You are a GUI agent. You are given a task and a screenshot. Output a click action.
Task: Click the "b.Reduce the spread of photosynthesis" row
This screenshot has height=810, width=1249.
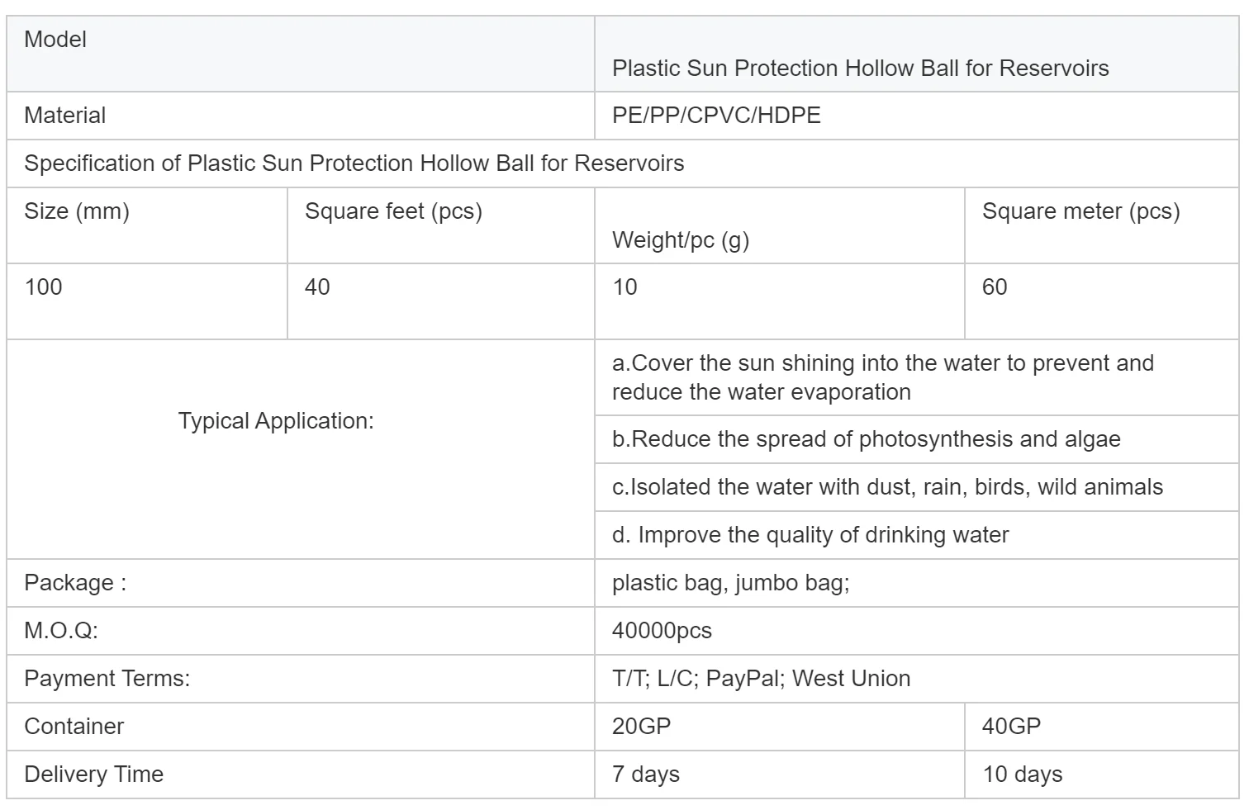[866, 439]
